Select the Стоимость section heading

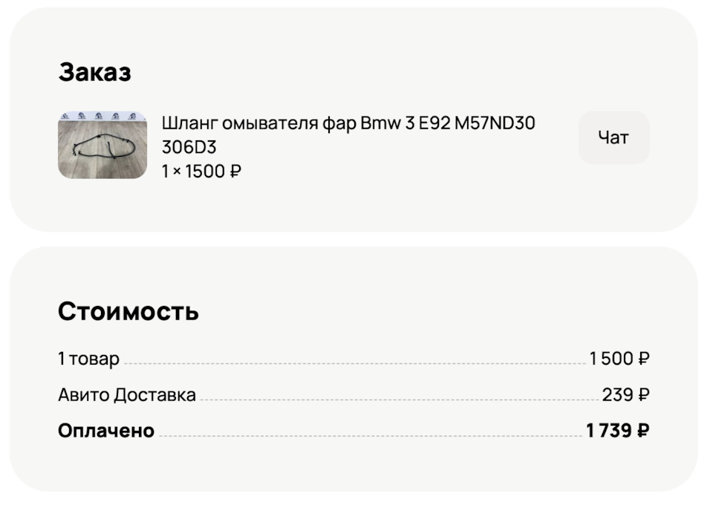128,311
